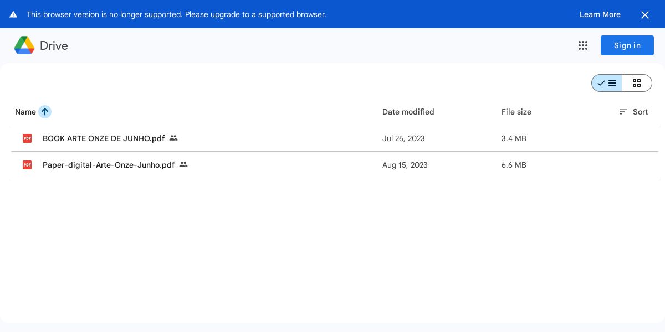The image size is (665, 332).
Task: Click the warning triangle icon in the banner
Action: pyautogui.click(x=13, y=14)
